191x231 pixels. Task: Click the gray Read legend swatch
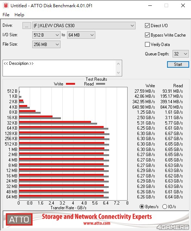(x=101, y=84)
